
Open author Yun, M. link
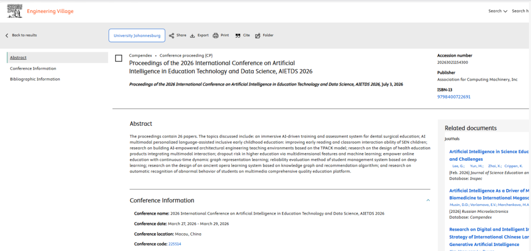point(477,166)
